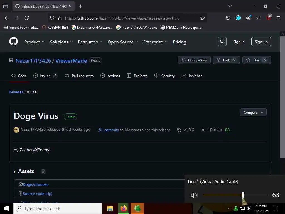Viewport: 285px width, 214px height.
Task: Expand the Solutions menu
Action: [62, 42]
